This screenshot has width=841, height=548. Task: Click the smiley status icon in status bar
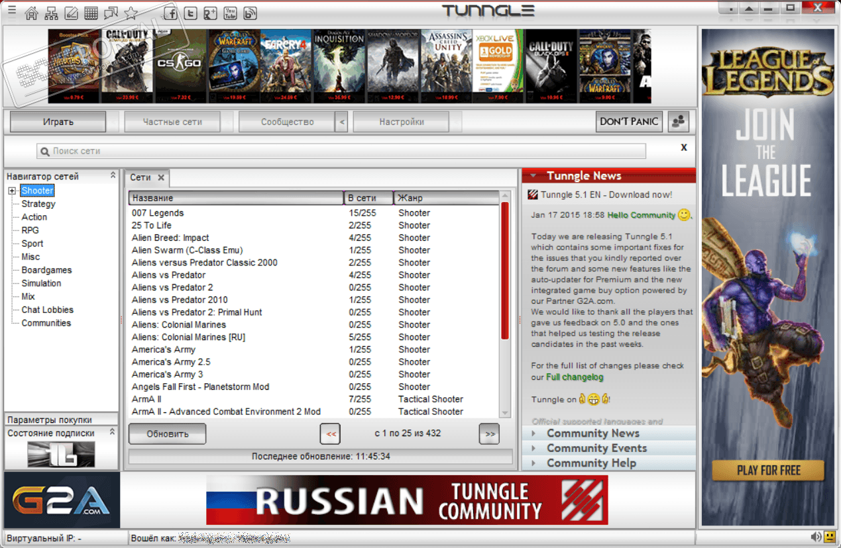[828, 536]
